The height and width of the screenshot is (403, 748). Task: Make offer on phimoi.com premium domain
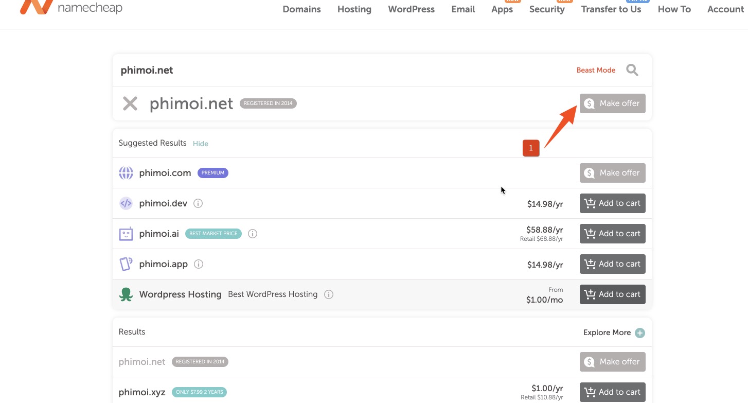tap(612, 173)
